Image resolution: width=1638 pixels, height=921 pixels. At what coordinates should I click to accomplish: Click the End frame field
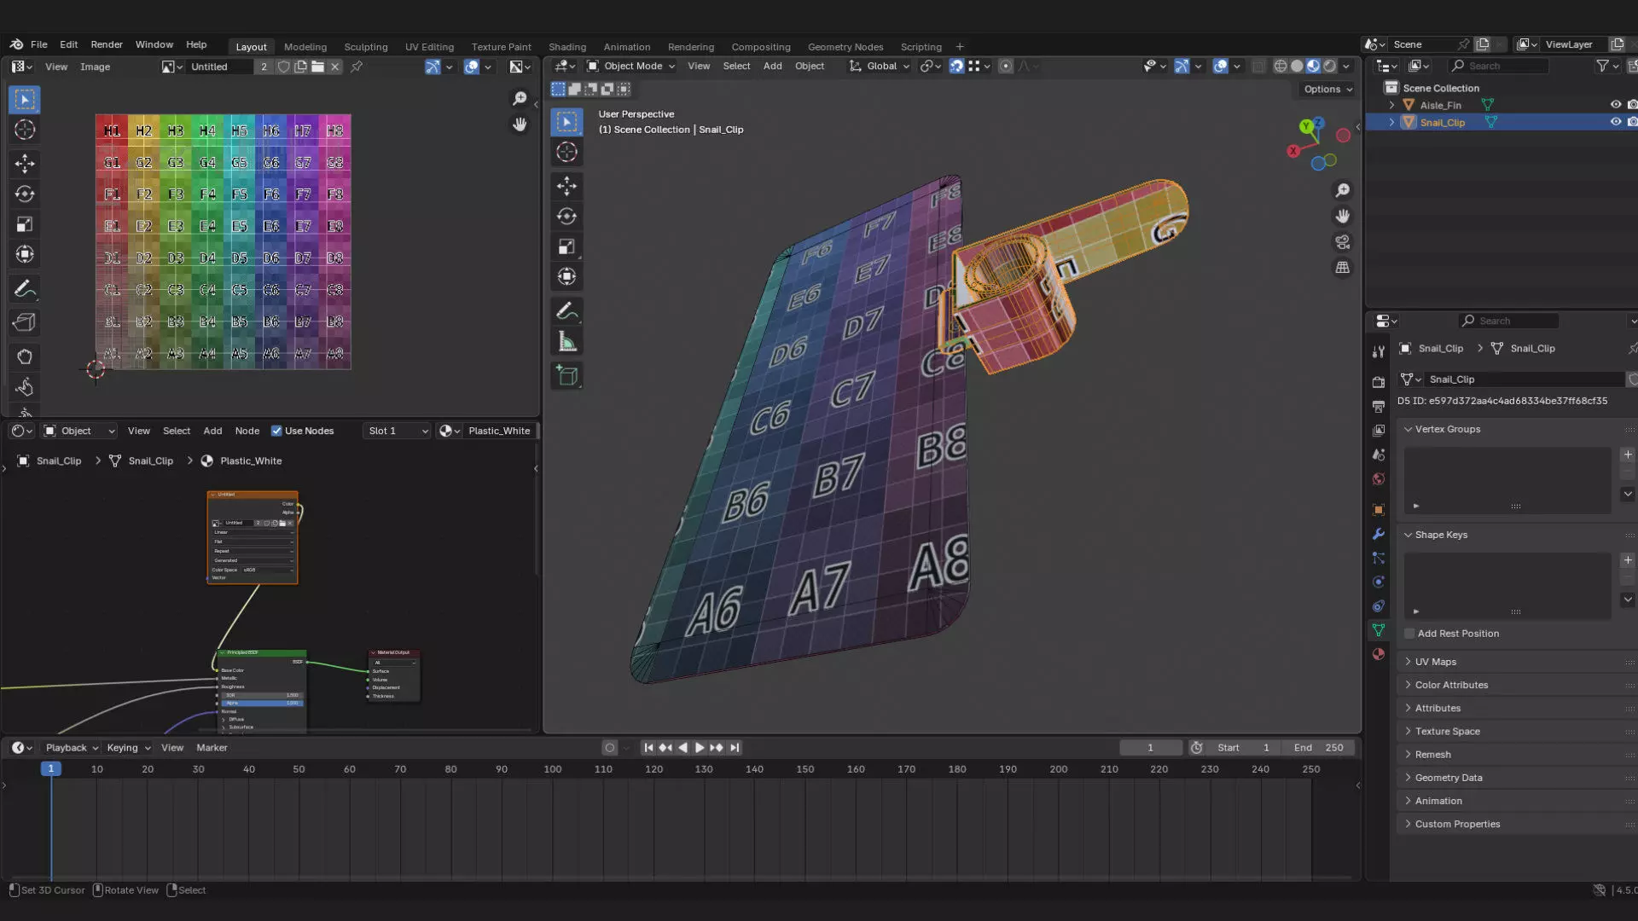1320,748
